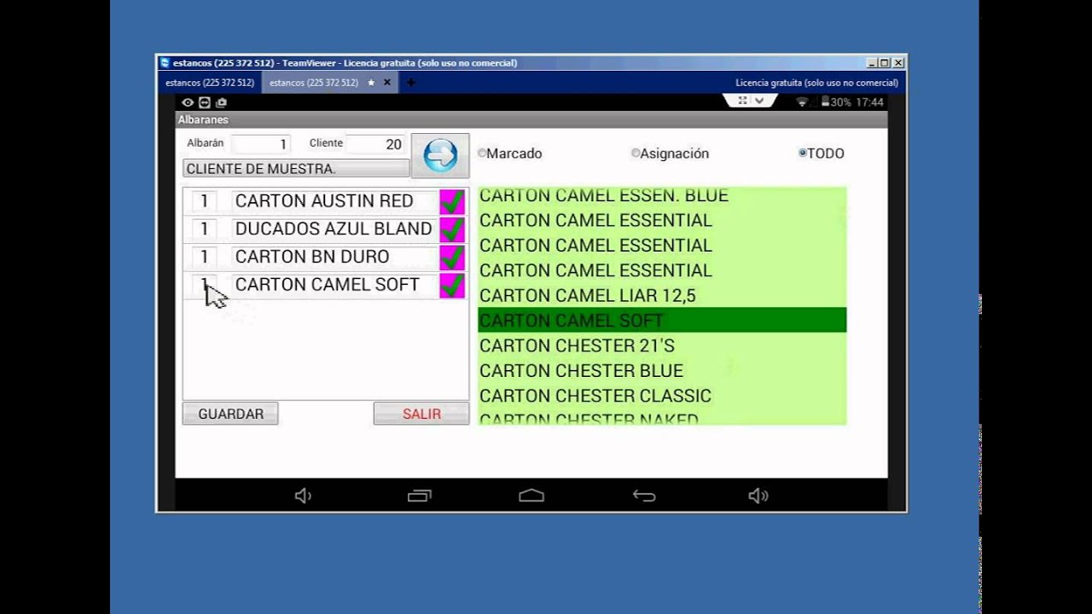Screen dimensions: 1092x614
Task: Click quantity field of CARTON AUSTIN RED
Action: 204,201
